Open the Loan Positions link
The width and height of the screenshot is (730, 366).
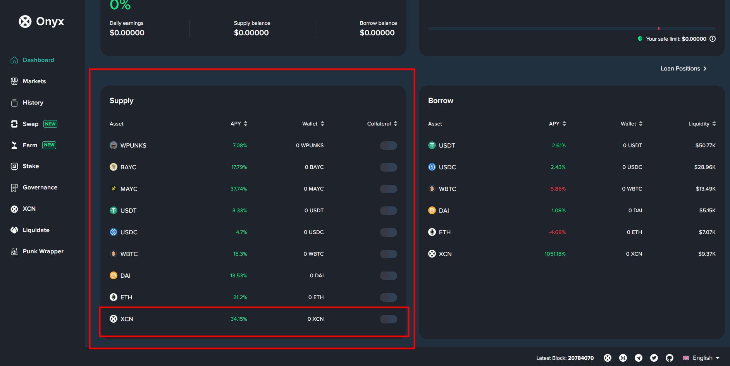tap(684, 69)
